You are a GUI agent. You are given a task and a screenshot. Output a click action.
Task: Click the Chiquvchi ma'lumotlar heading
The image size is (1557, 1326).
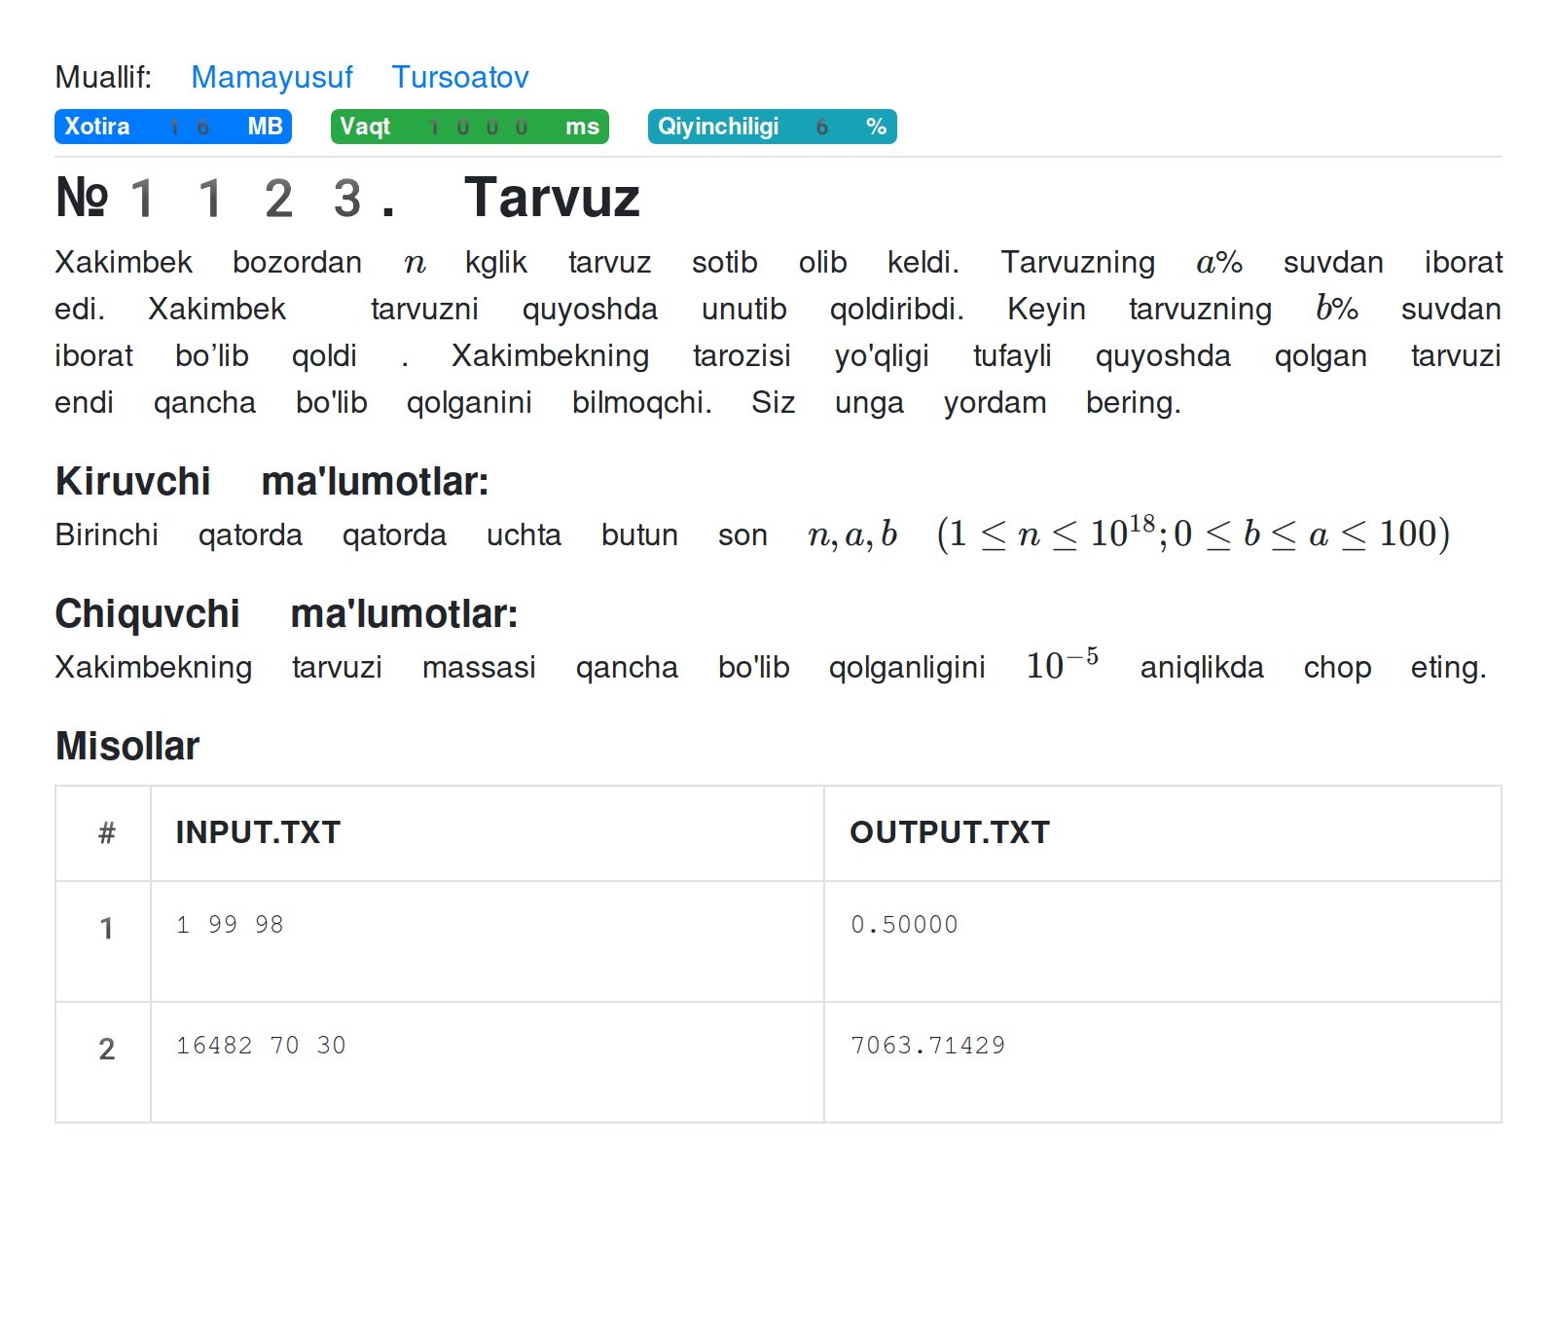[286, 613]
